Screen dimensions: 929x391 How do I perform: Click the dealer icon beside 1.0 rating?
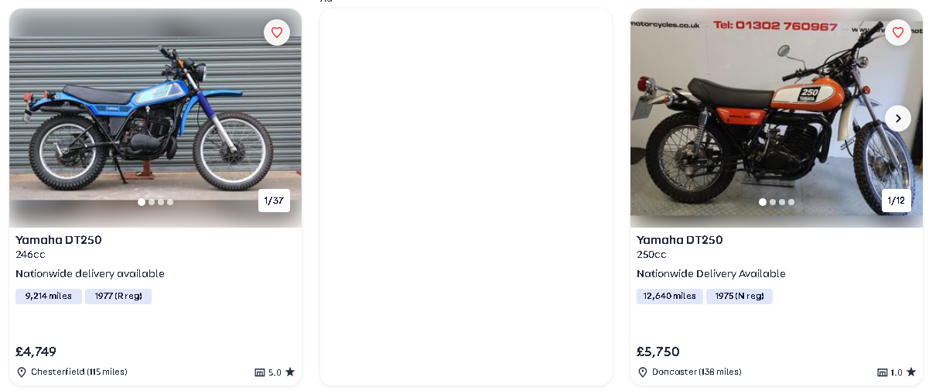pos(882,372)
